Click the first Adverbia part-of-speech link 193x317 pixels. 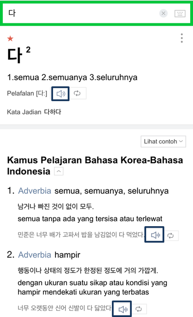coord(35,191)
